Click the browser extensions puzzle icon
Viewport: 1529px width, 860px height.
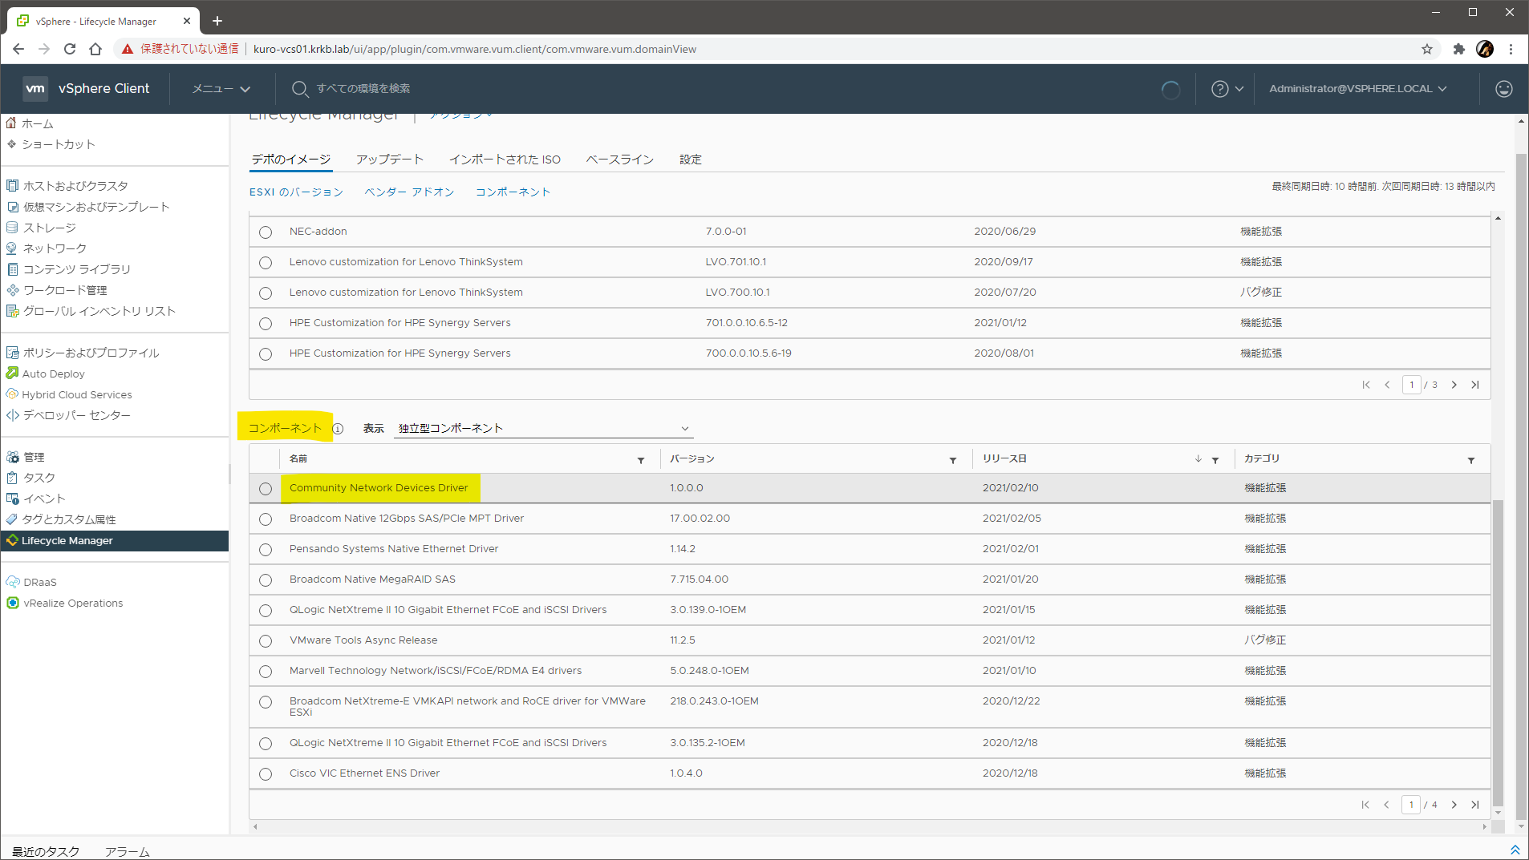coord(1458,49)
